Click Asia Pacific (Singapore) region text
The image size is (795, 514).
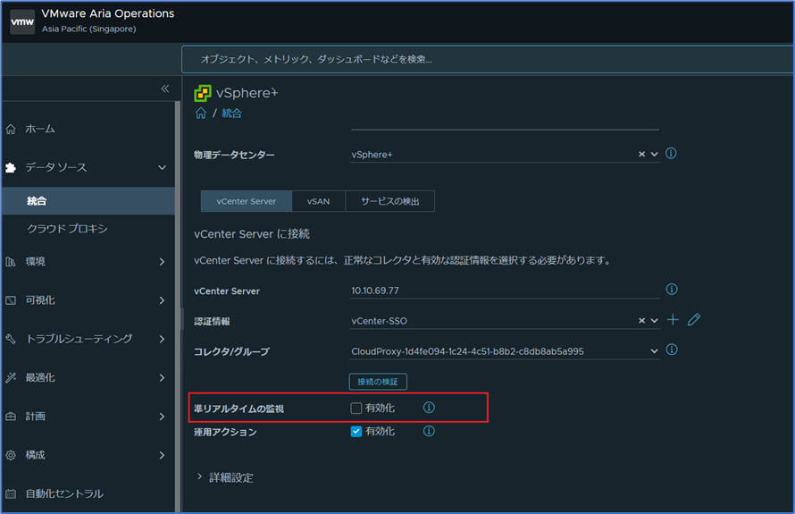point(89,29)
